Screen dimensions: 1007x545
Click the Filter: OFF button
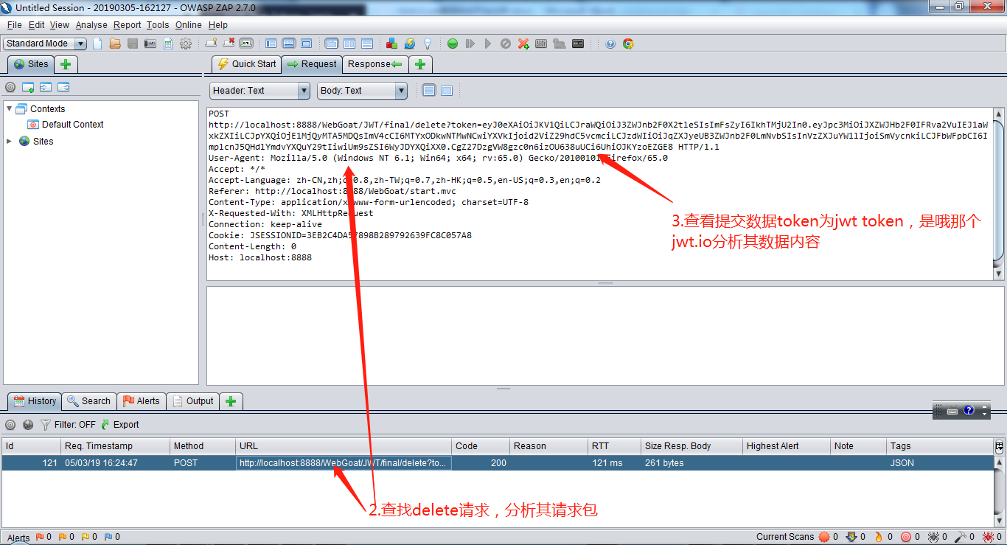click(68, 425)
